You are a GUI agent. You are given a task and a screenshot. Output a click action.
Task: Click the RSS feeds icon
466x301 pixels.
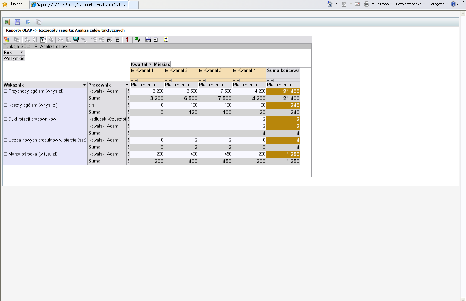[344, 4]
